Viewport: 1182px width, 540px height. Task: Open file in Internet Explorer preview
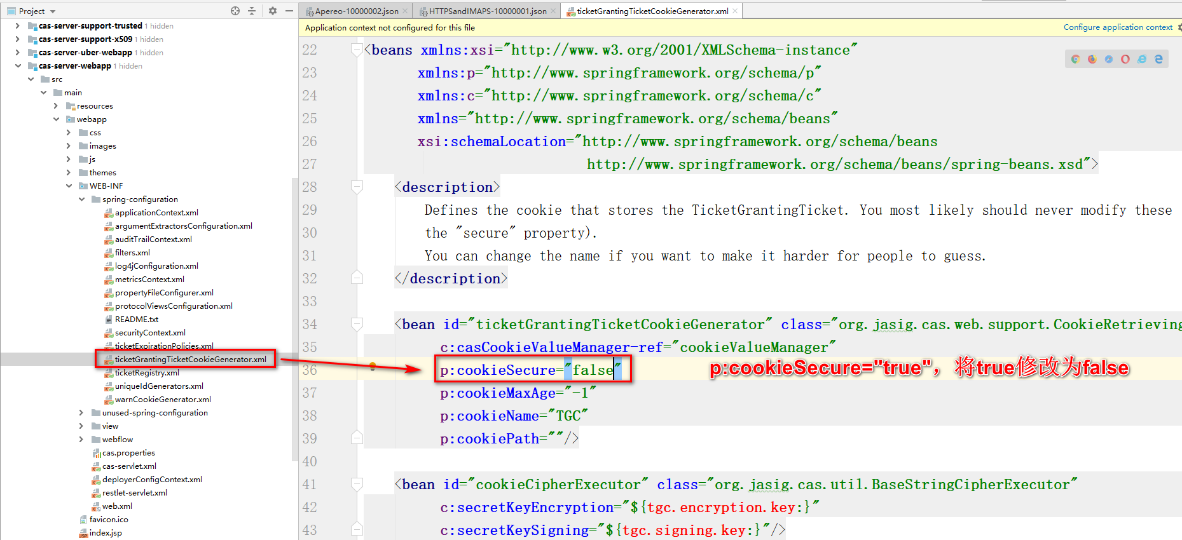pos(1142,59)
